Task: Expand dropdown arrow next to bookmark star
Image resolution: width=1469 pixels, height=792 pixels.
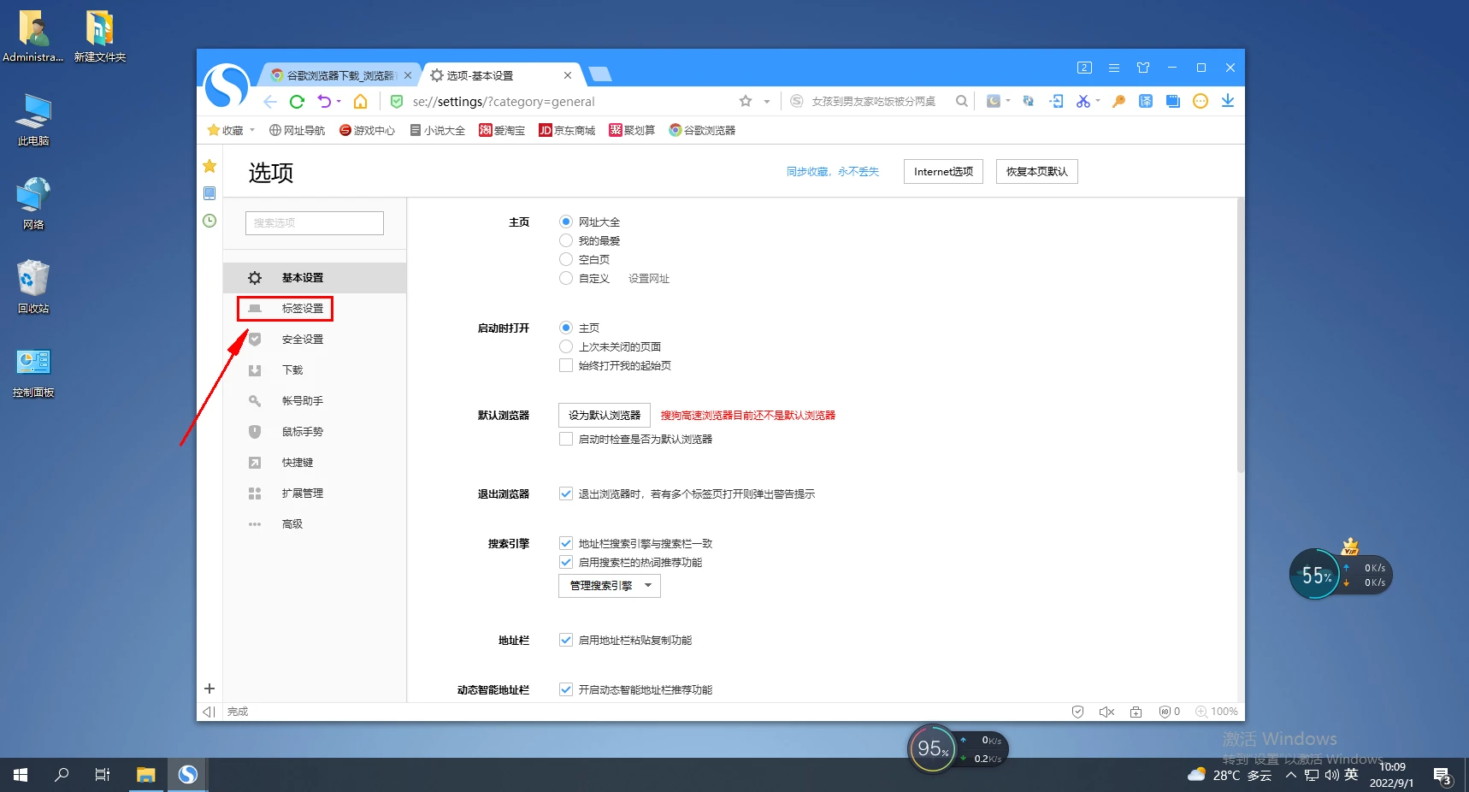Action: tap(767, 102)
